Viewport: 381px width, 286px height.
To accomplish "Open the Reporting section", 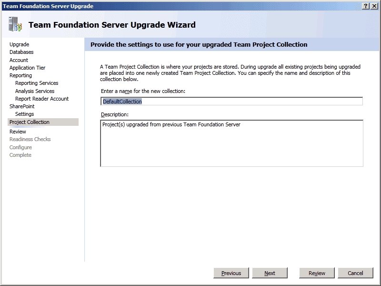I will (20, 75).
